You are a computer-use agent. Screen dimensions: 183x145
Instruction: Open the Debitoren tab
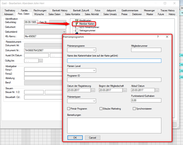point(137,14)
